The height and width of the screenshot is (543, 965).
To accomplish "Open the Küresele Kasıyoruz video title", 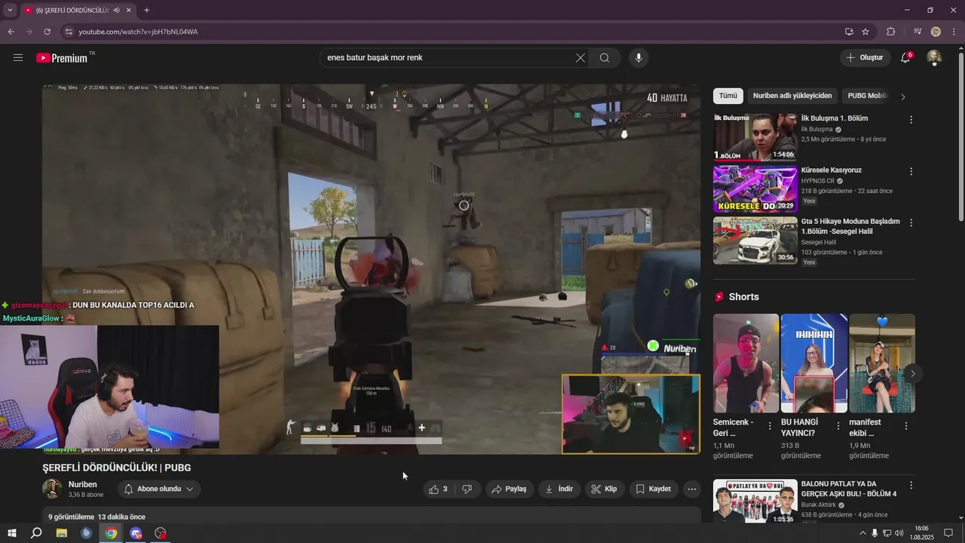I will click(x=831, y=170).
